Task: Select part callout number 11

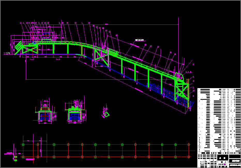Action: (59, 23)
